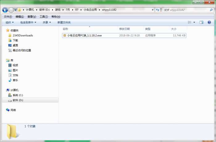The image size is (216, 142).
Task: Select 库 in the navigation pane
Action: (12, 60)
